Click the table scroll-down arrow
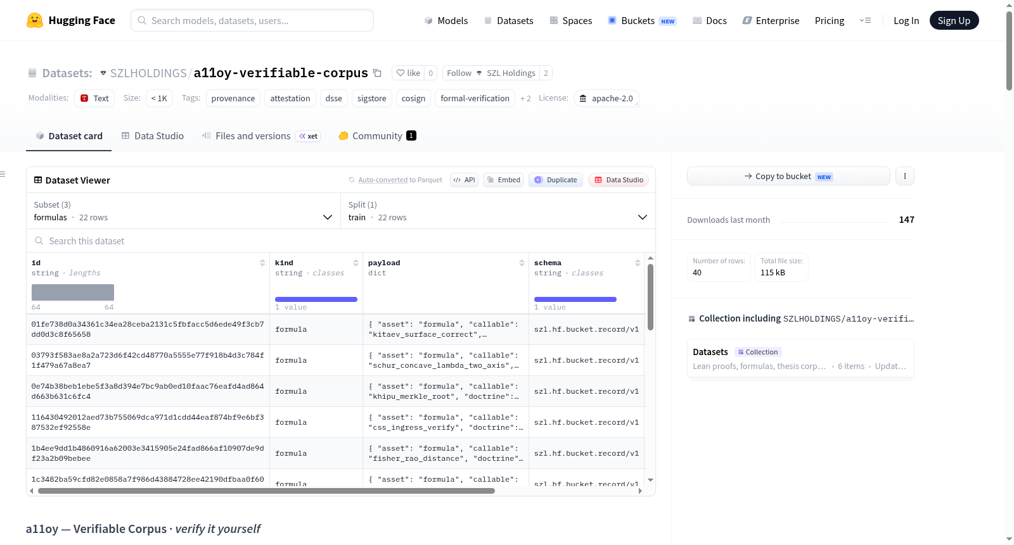The image size is (1014, 545). pyautogui.click(x=650, y=480)
